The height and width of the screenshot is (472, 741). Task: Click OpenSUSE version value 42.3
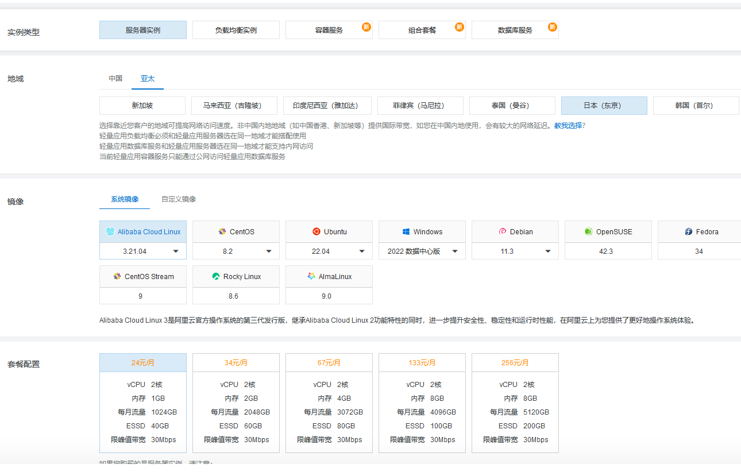click(606, 252)
